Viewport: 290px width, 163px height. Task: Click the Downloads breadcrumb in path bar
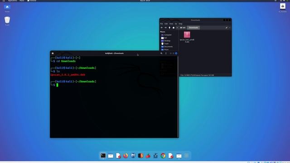pos(193,28)
